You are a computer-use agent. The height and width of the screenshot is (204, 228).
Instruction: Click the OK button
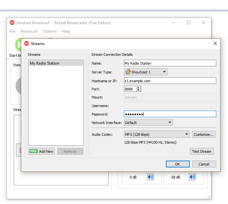click(178, 164)
